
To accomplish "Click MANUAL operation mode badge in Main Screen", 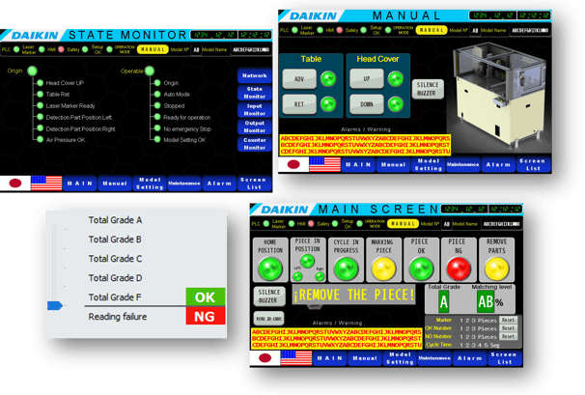I will point(403,224).
